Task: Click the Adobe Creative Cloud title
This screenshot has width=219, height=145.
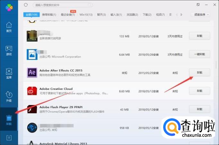Action: 56,89
